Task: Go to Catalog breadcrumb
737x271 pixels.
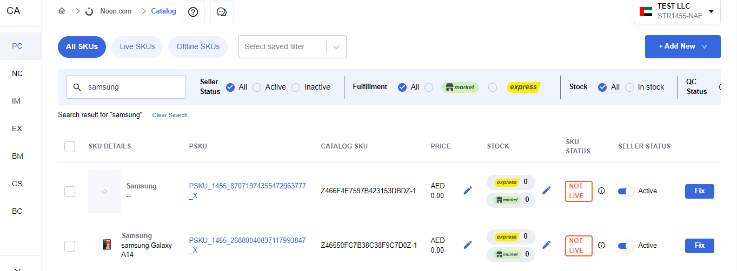Action: pos(164,11)
